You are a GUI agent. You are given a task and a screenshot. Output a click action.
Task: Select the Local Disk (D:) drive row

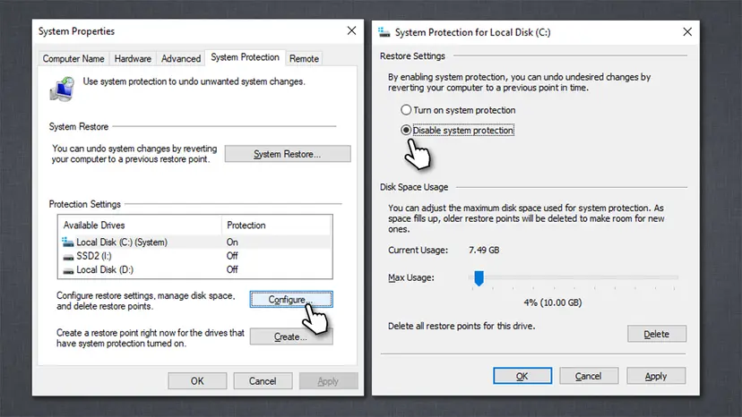pyautogui.click(x=194, y=269)
